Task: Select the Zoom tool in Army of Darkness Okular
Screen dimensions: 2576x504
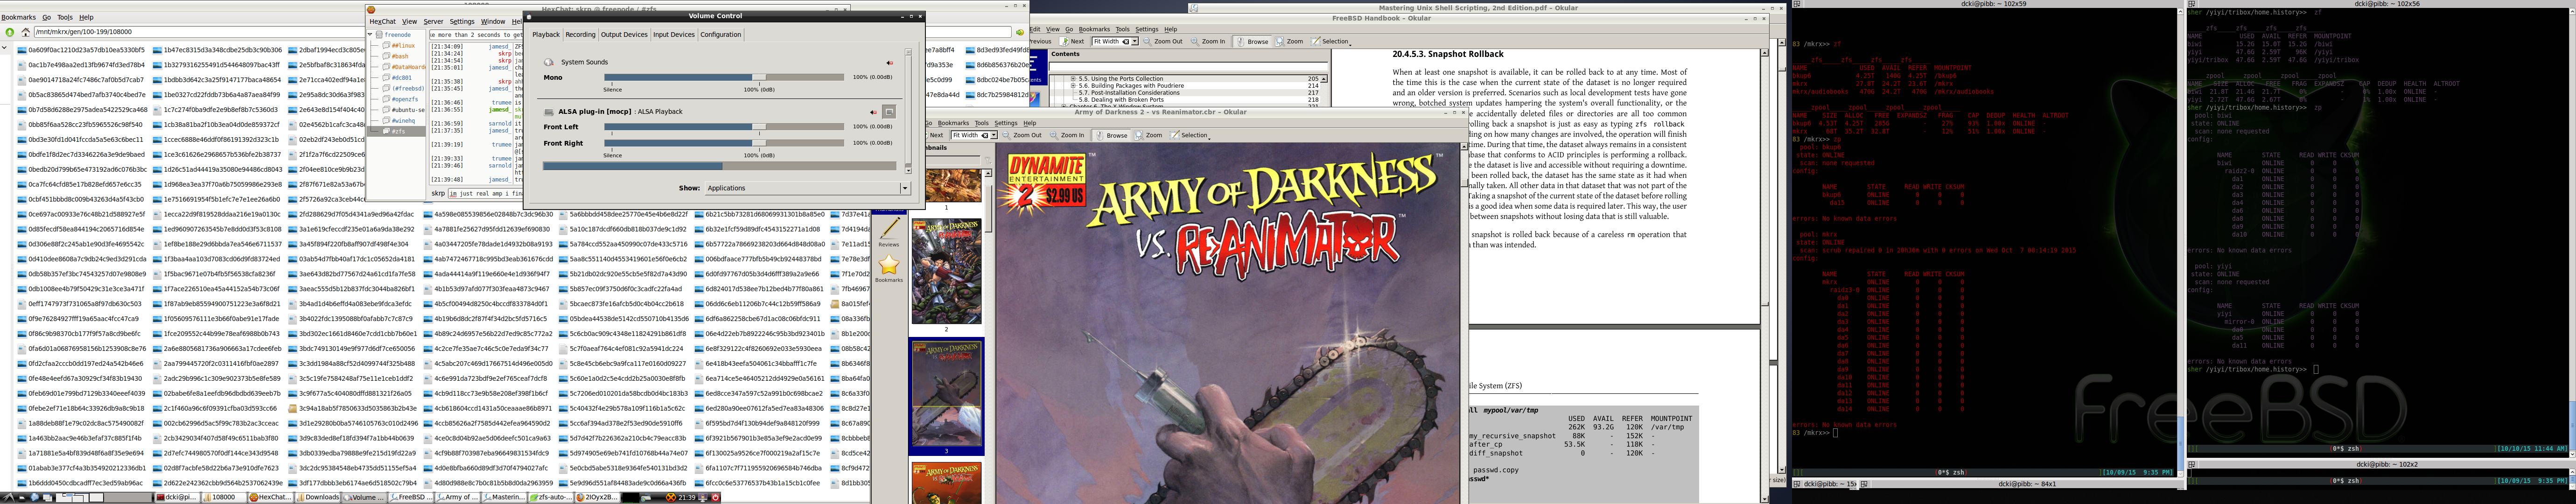Action: [x=1149, y=135]
